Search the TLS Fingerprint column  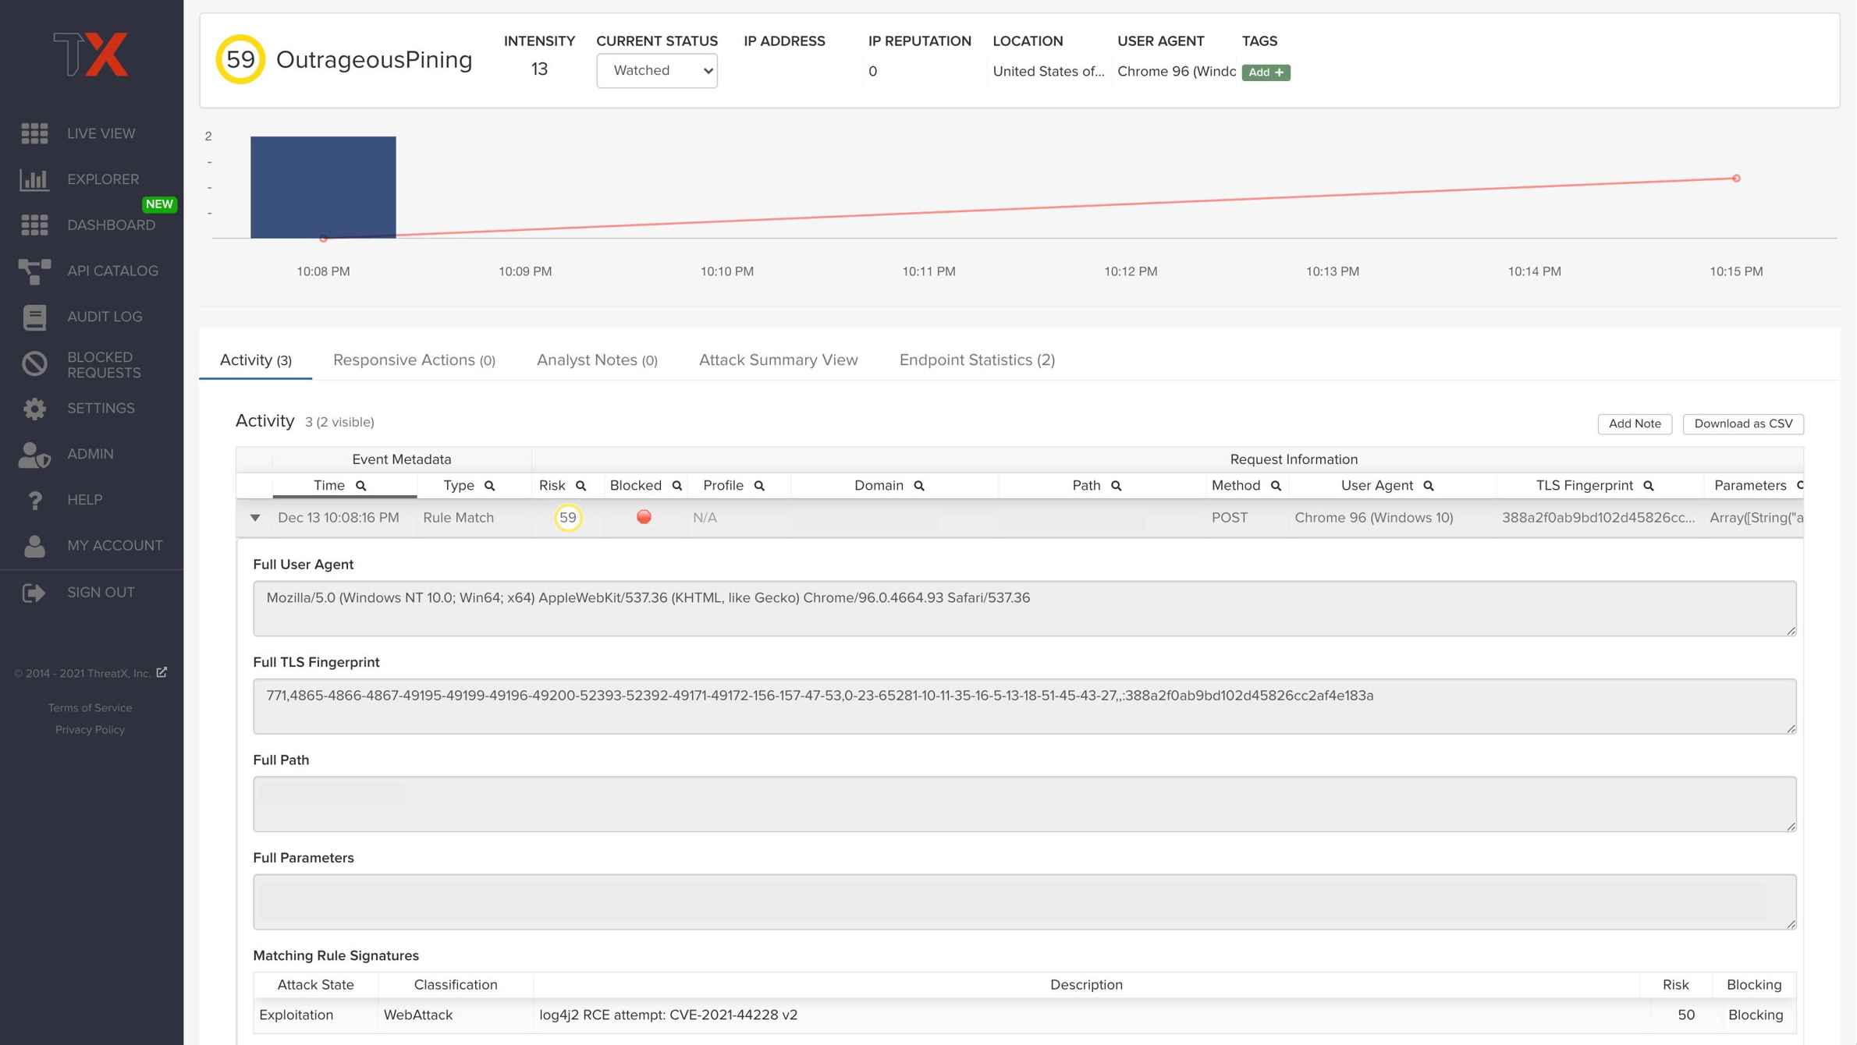tap(1649, 486)
